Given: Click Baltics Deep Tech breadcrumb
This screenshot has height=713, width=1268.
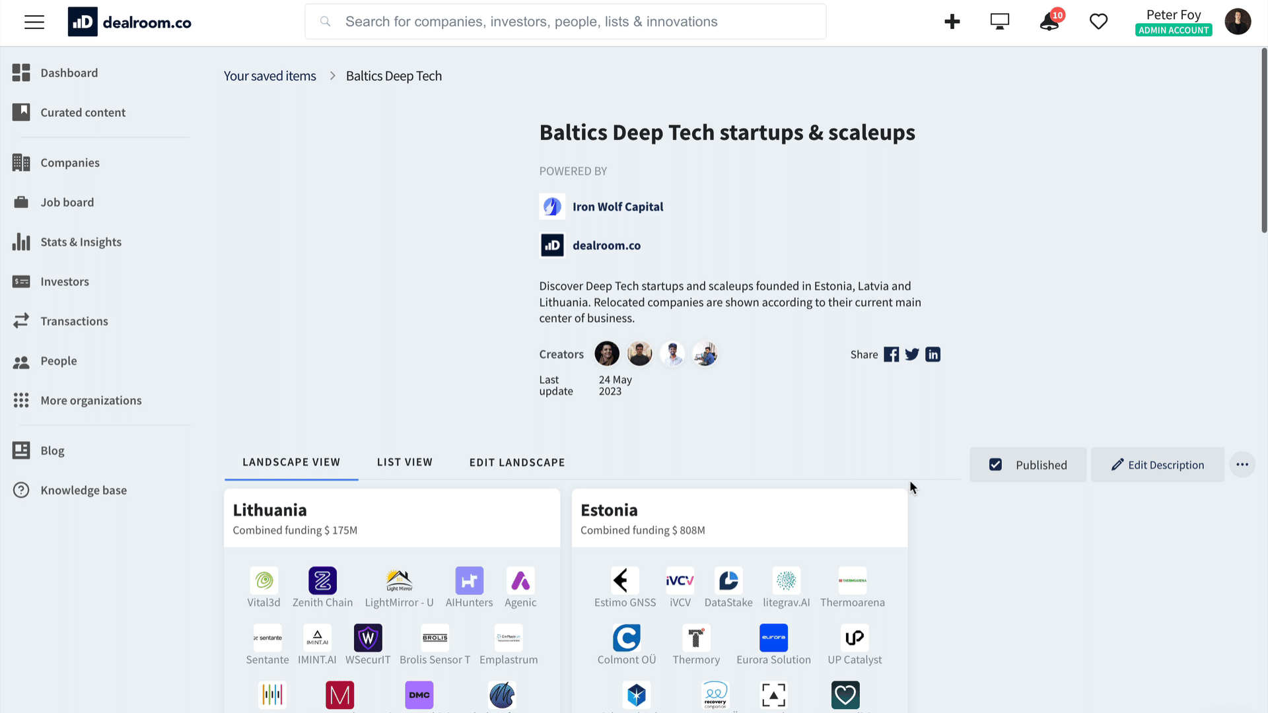Looking at the screenshot, I should [x=394, y=76].
